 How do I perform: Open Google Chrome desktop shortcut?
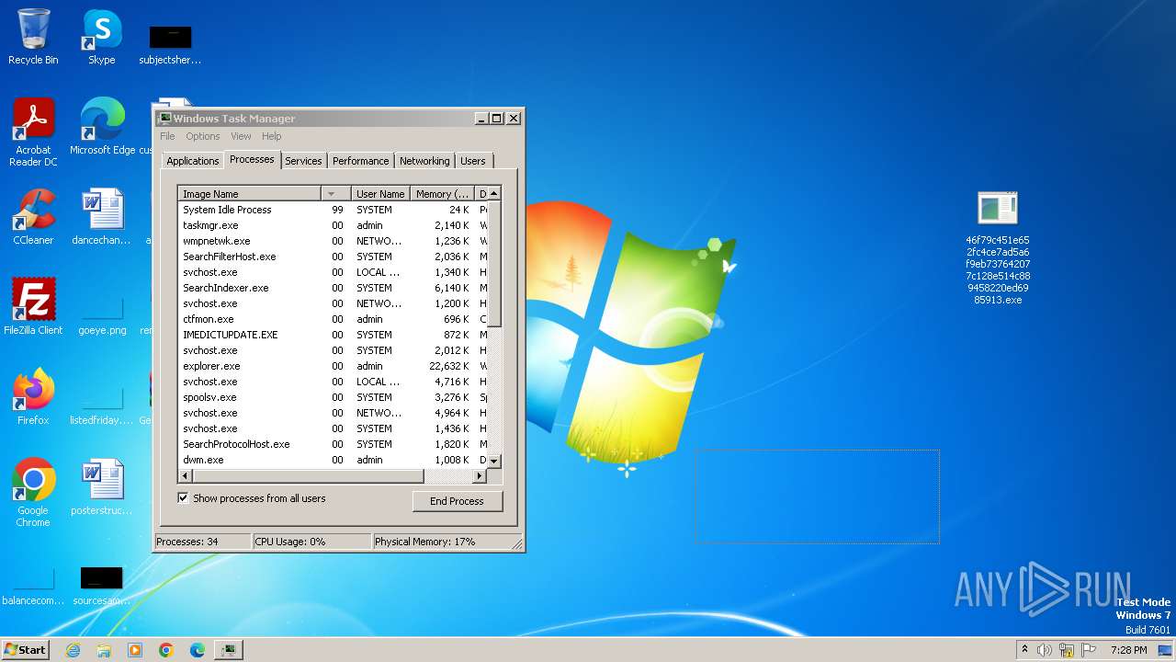click(33, 493)
